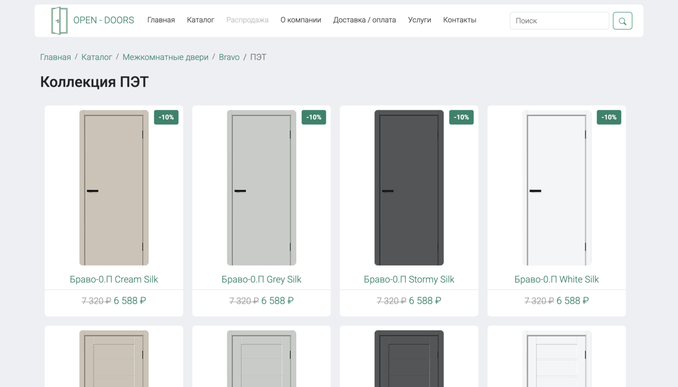Click the Коллекция ПЭТ heading
The height and width of the screenshot is (387, 678).
(94, 82)
